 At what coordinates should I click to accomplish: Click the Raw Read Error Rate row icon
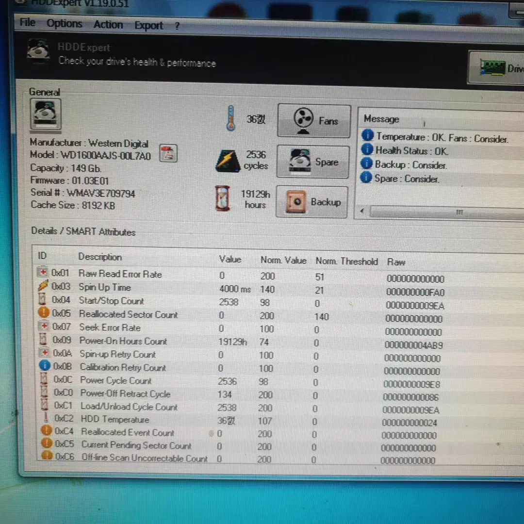click(x=42, y=272)
